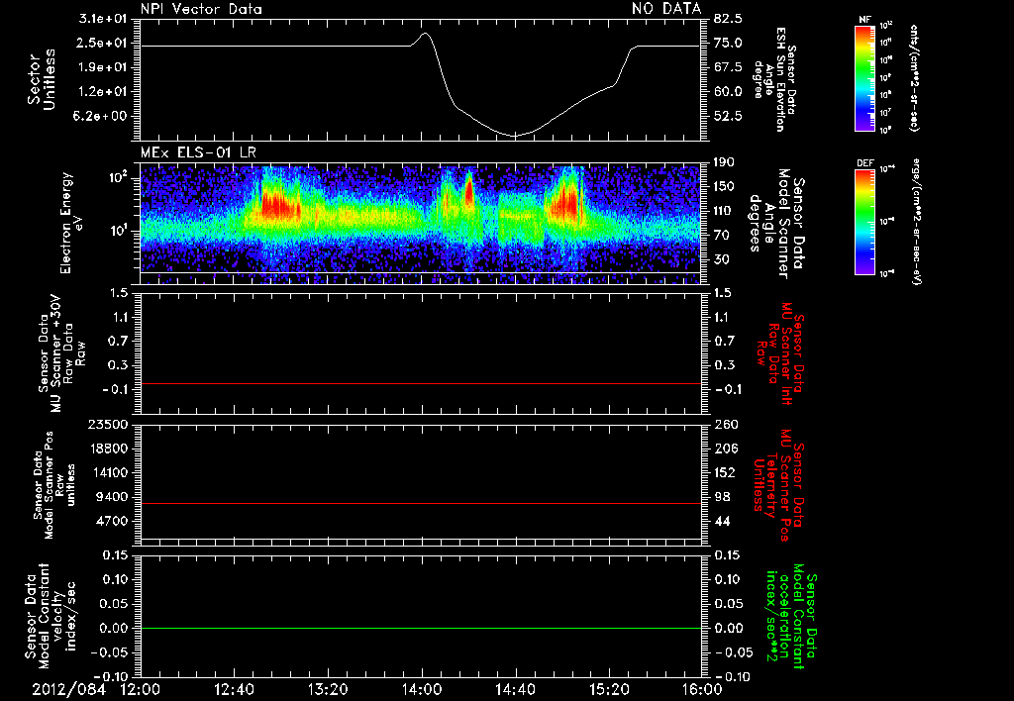Click the 260 telemetry tick value
The width and height of the screenshot is (1014, 701).
(x=726, y=424)
